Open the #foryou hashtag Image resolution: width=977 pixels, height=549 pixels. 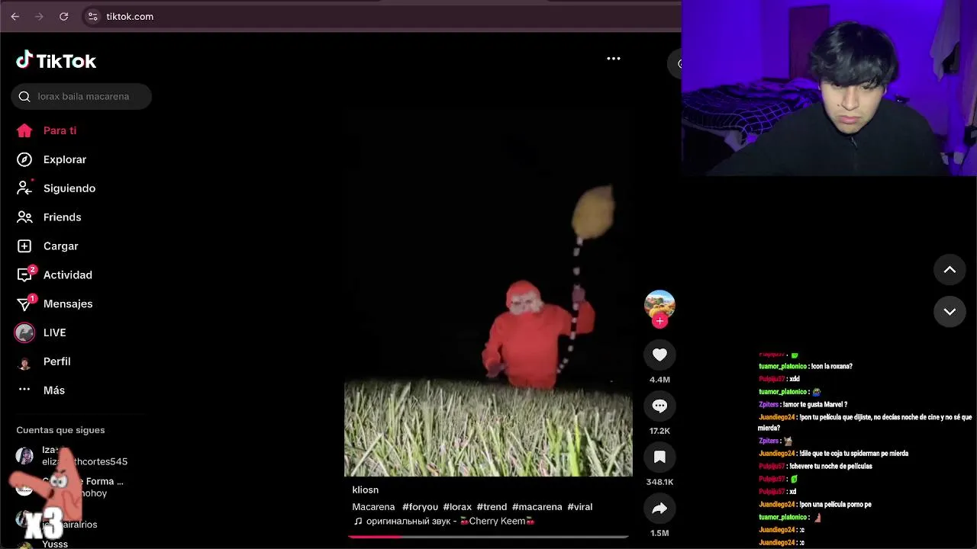tap(420, 506)
